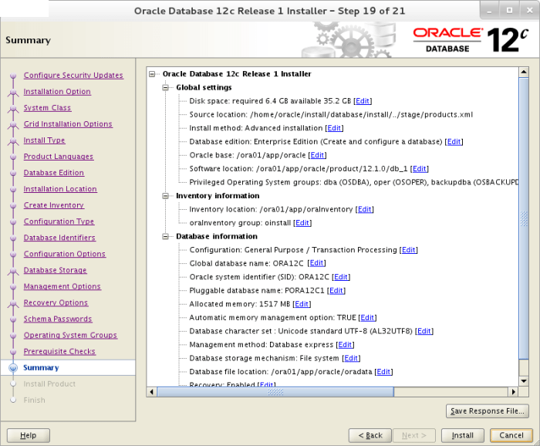Edit the Software location path
This screenshot has height=446, width=540.
419,169
